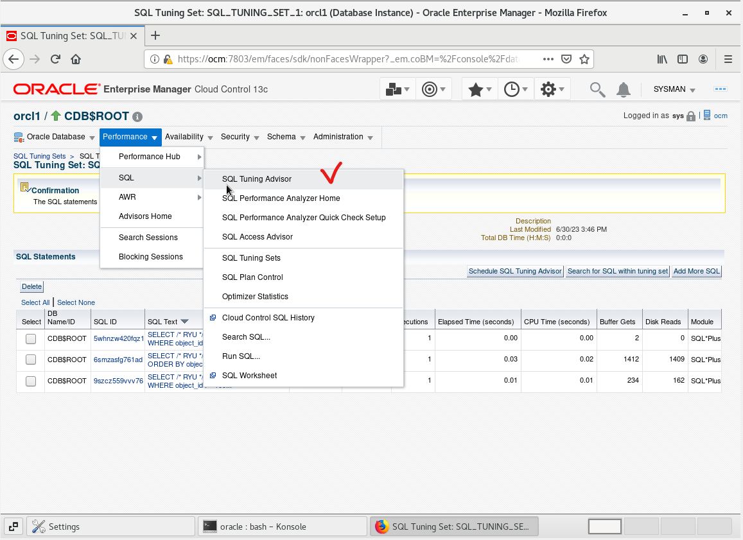Choose Blocking Sessions from Performance menu
Image resolution: width=743 pixels, height=540 pixels.
pyautogui.click(x=152, y=257)
